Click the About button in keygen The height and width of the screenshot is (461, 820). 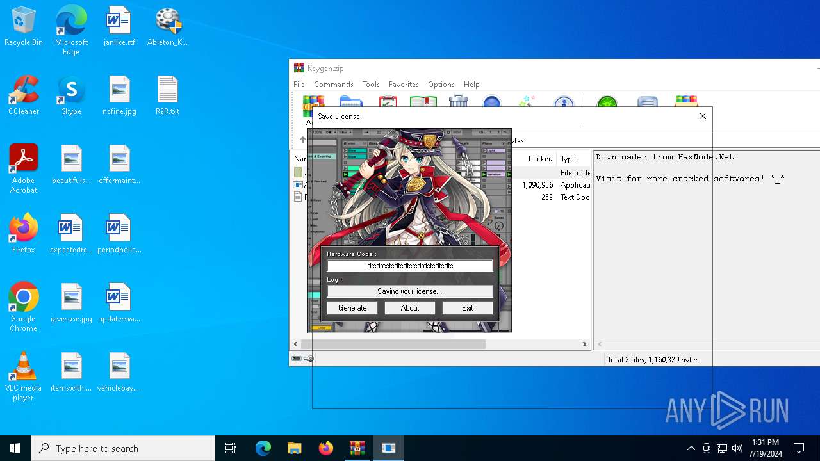point(410,308)
